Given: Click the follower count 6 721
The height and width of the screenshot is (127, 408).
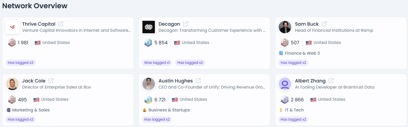Looking at the screenshot, I should [x=160, y=100].
